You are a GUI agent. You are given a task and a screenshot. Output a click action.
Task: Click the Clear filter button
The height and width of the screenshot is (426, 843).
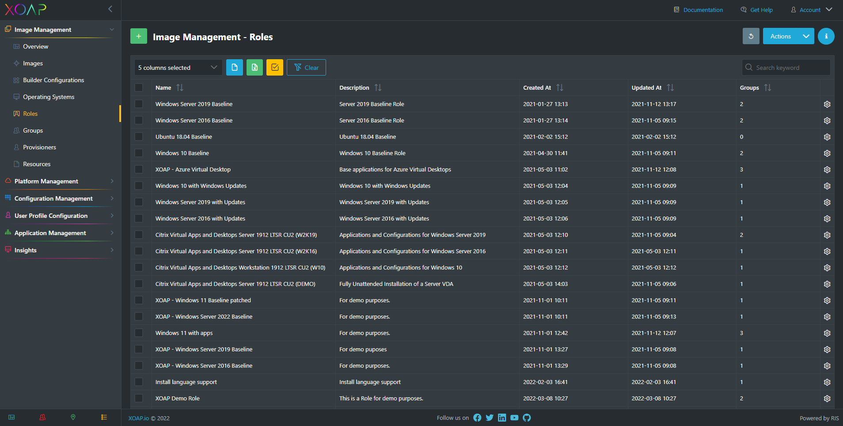(306, 67)
